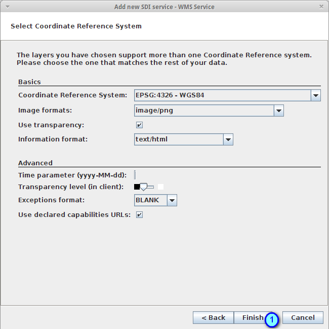
Task: Click the Transparency level slider thumb
Action: pos(143,187)
